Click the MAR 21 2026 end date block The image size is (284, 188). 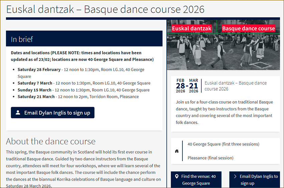coord(193,86)
